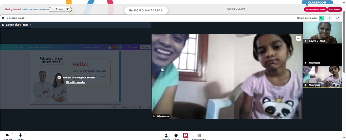Click the '2 people in call' text
346x140 pixels.
[16, 18]
